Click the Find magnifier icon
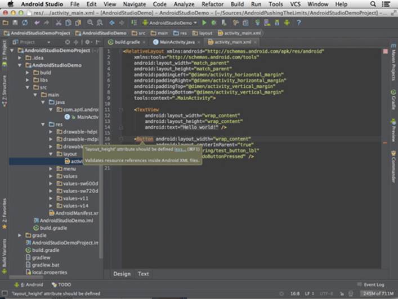 (x=90, y=23)
